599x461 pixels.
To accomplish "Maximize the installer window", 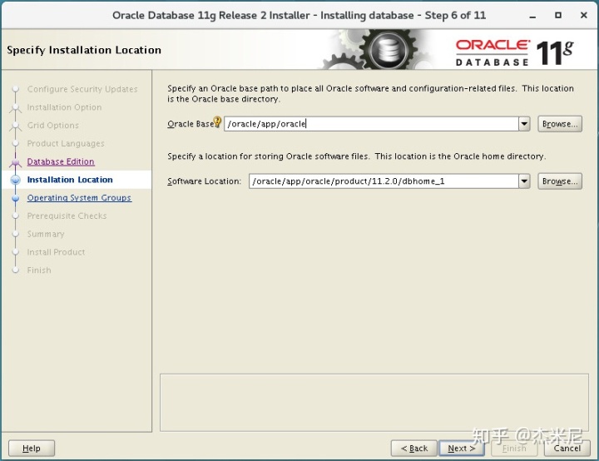I will click(x=558, y=15).
